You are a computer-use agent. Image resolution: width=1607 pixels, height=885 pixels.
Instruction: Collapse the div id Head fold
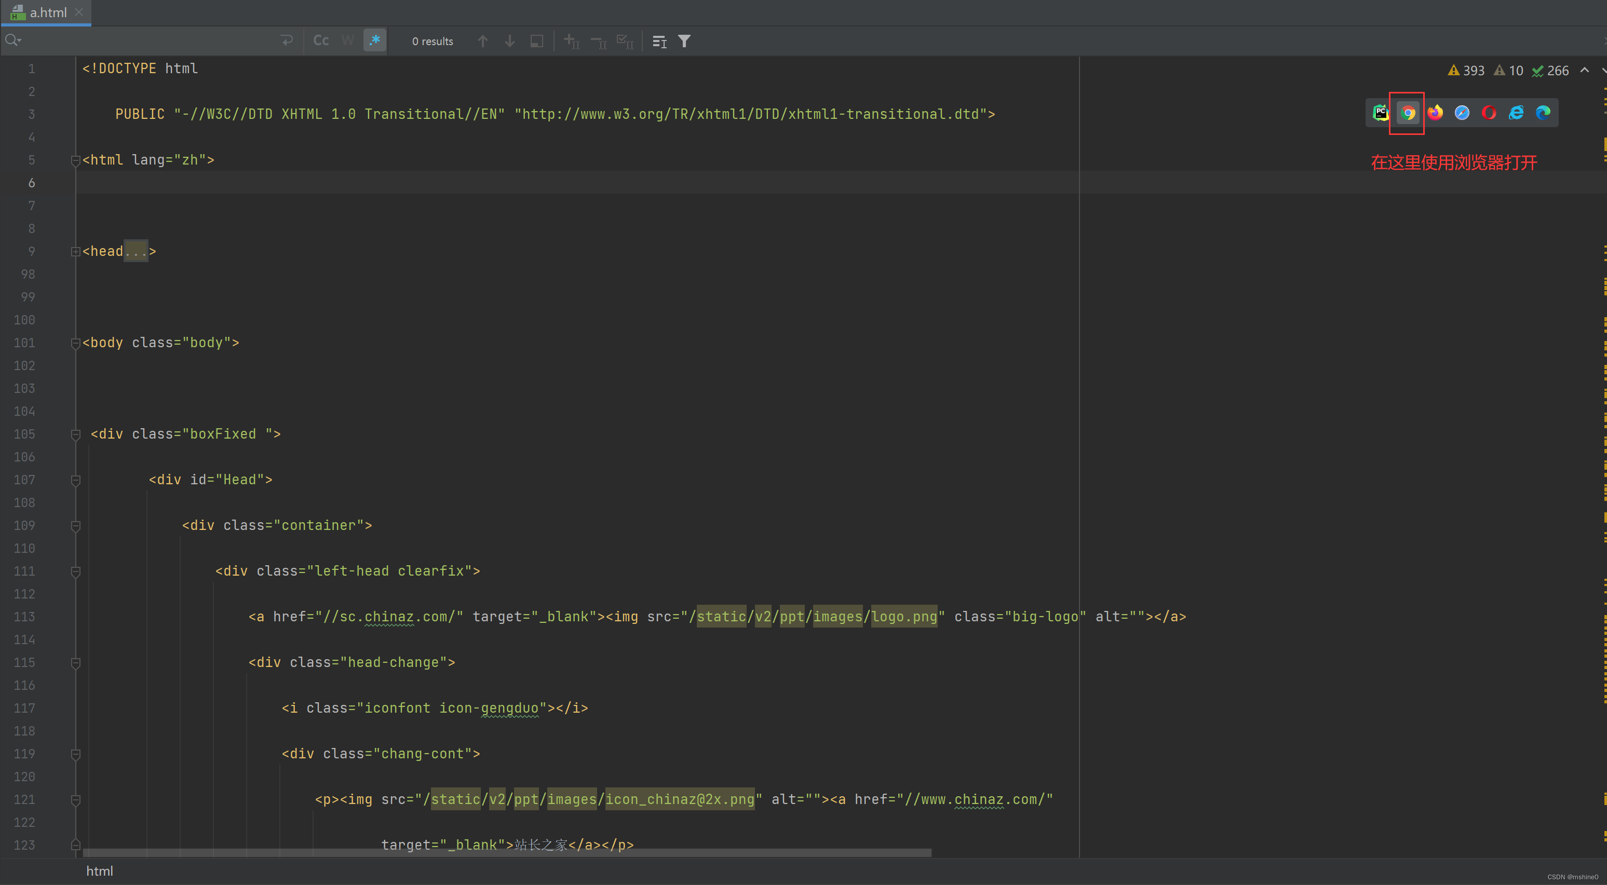pos(75,480)
